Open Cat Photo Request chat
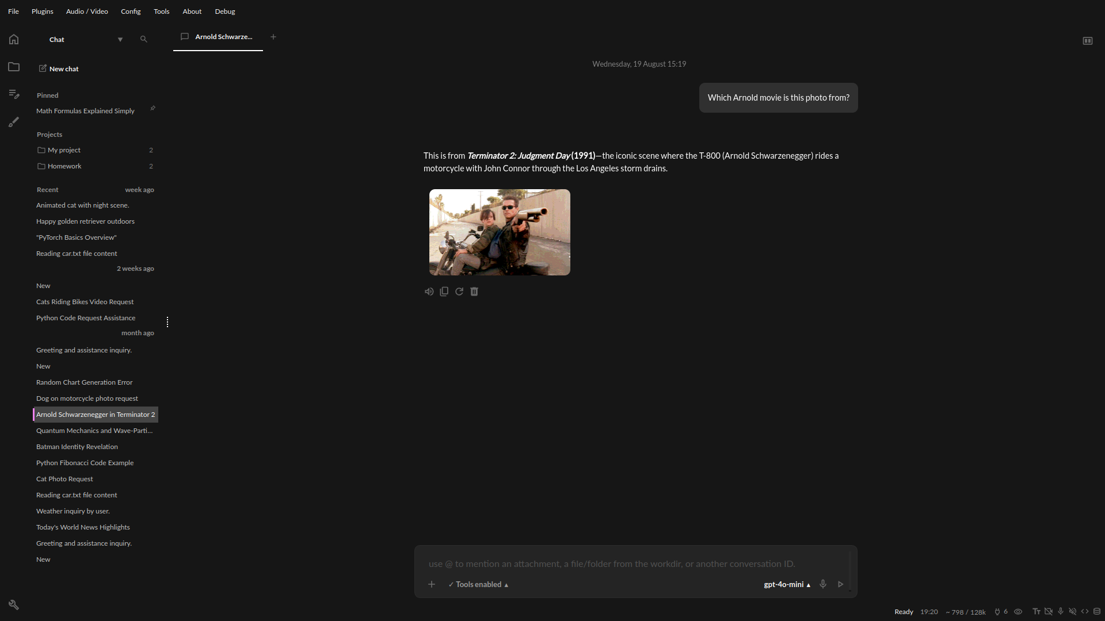Viewport: 1105px width, 621px height. click(x=96, y=479)
